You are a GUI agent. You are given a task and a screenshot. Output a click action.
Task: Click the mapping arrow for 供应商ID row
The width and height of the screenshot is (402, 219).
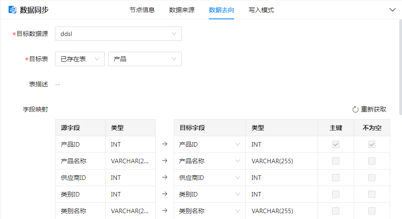165,178
